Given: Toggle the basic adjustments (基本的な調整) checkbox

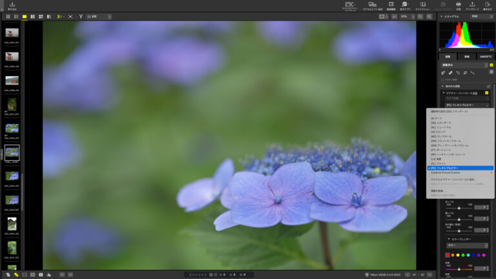Looking at the screenshot, I should [489, 86].
